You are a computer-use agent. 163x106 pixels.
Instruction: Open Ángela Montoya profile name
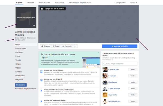114,88
